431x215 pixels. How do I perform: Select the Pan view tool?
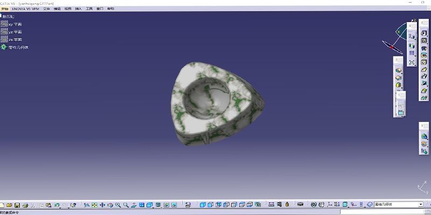[102, 205]
